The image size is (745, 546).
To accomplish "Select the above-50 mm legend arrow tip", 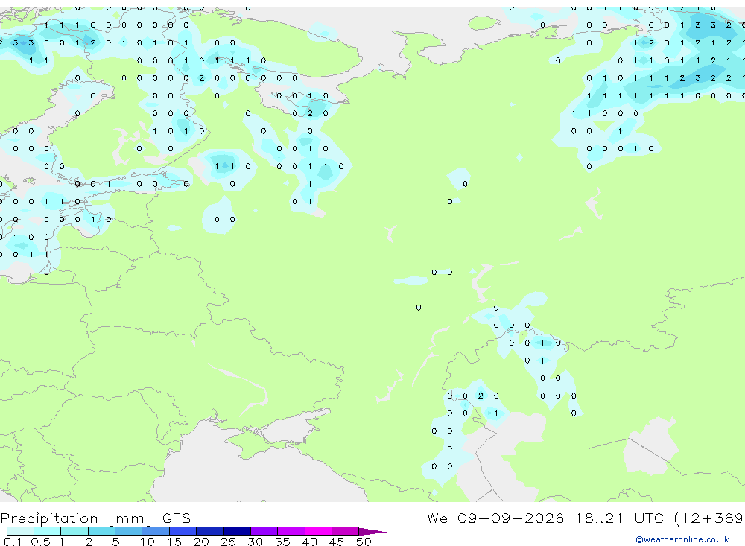I will coord(372,531).
